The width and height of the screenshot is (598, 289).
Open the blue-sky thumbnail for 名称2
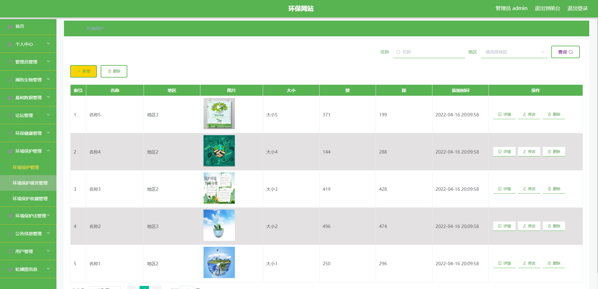219,225
